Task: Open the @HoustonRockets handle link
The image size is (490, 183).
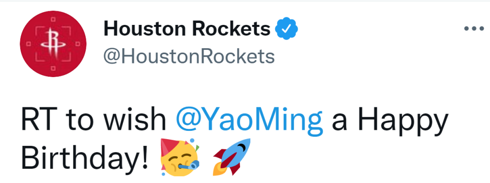Action: point(189,57)
